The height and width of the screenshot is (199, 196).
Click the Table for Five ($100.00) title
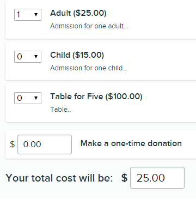tap(96, 97)
